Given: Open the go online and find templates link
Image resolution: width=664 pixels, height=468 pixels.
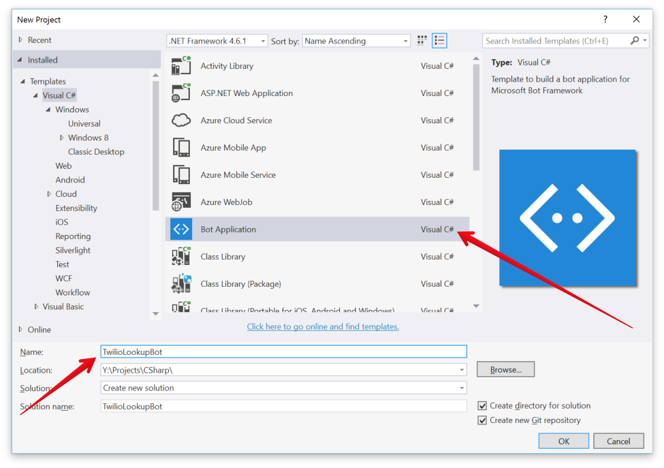Looking at the screenshot, I should tap(323, 326).
